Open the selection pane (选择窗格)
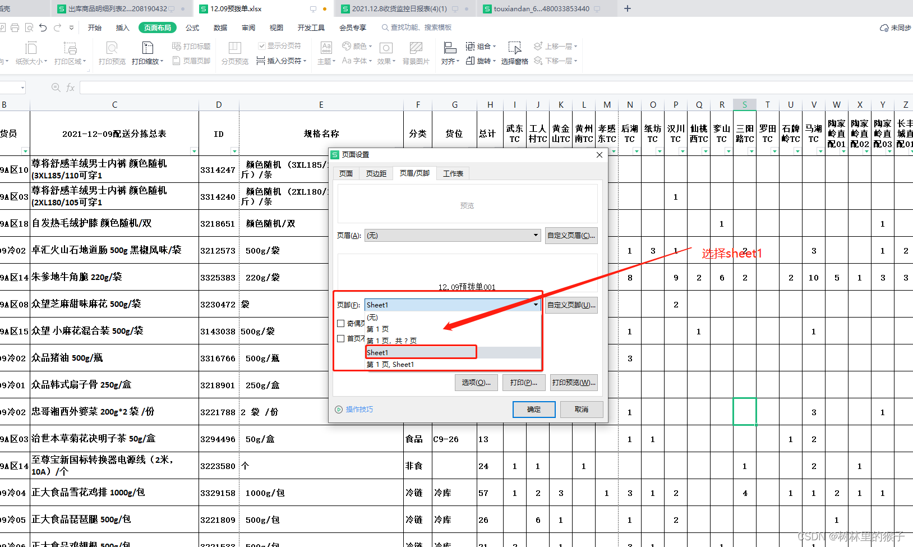 pyautogui.click(x=515, y=54)
